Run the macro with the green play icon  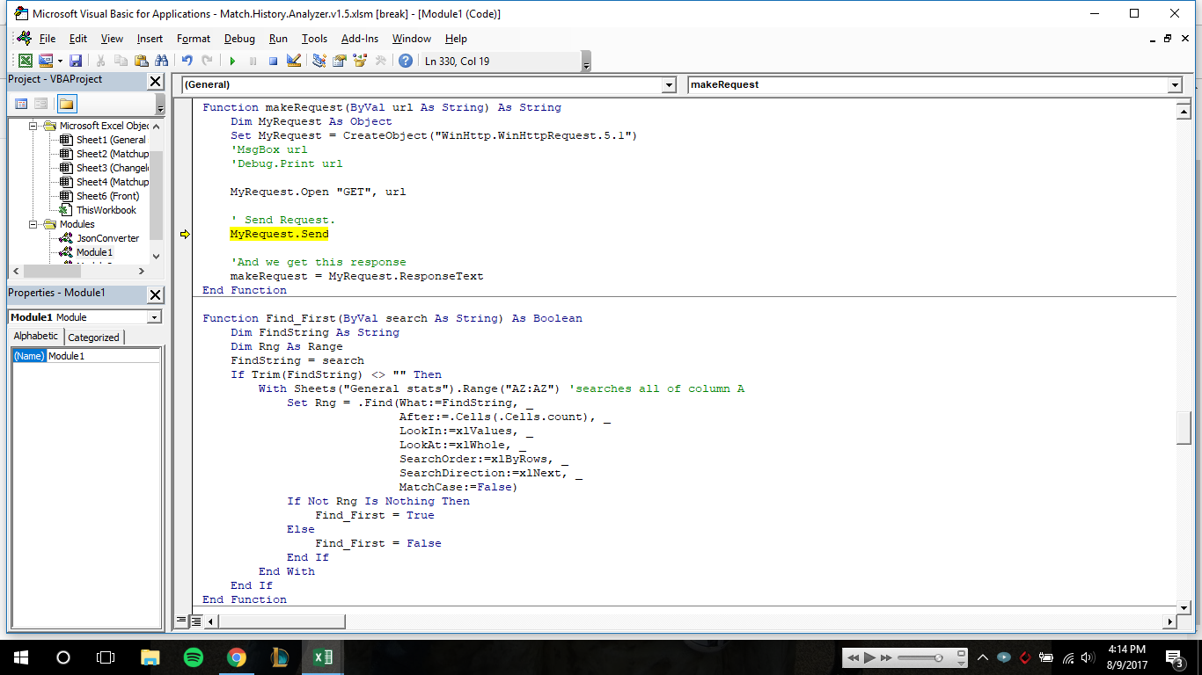(x=232, y=61)
